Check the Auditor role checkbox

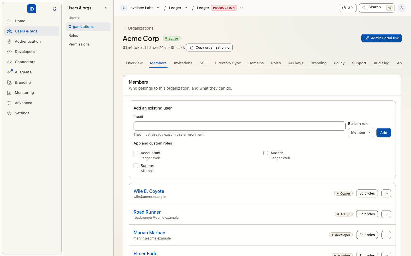(x=266, y=153)
